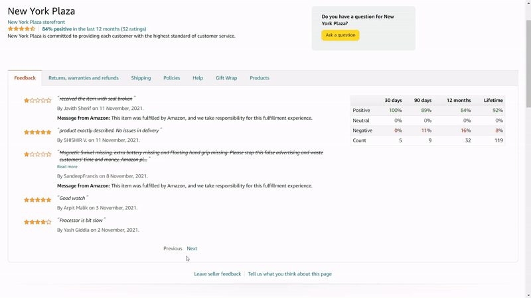Click 'By Arpit Malik on 3 November, 2021'
The width and height of the screenshot is (531, 298).
point(97,208)
